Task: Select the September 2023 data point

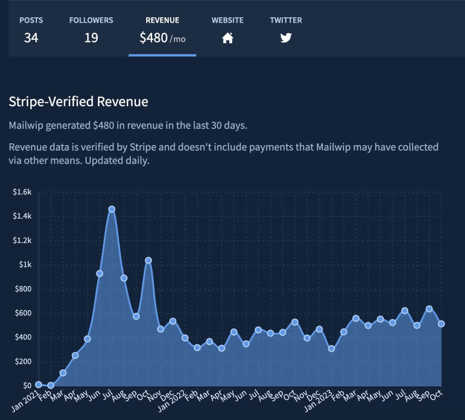Action: click(x=429, y=309)
